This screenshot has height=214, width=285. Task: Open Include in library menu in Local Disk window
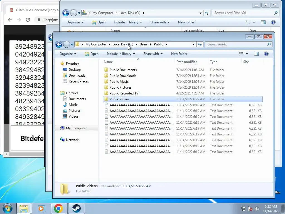click(128, 22)
